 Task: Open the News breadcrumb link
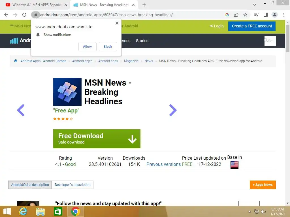click(x=149, y=61)
